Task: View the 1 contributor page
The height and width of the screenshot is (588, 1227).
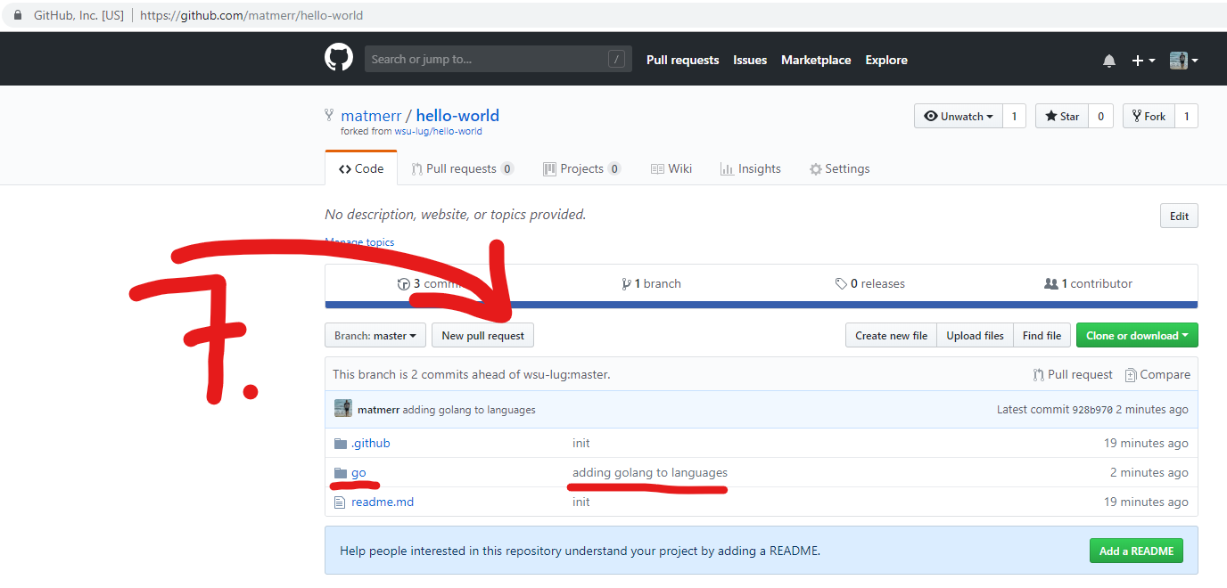Action: click(1088, 283)
